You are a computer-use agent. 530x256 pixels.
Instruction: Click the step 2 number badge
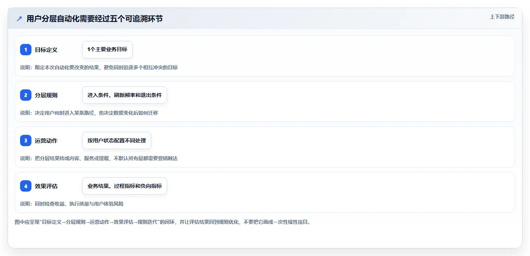coord(26,95)
